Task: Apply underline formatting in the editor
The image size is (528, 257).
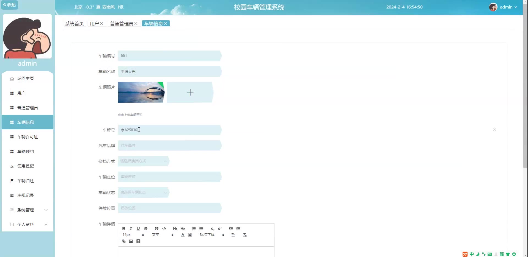Action: coord(138,228)
